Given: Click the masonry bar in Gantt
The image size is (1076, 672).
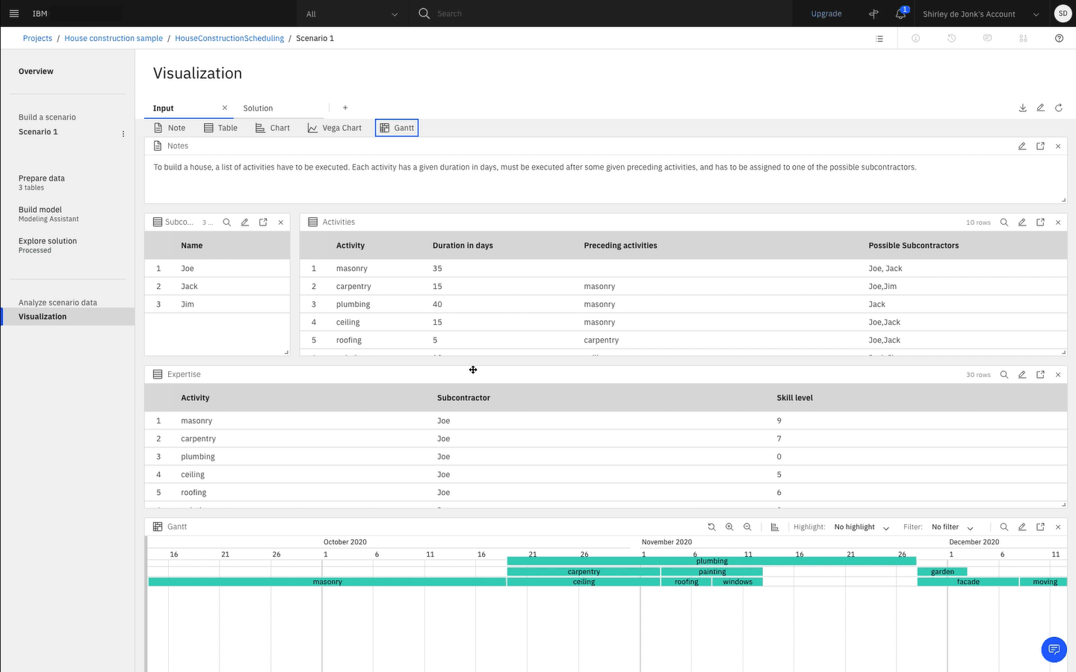Looking at the screenshot, I should click(327, 582).
